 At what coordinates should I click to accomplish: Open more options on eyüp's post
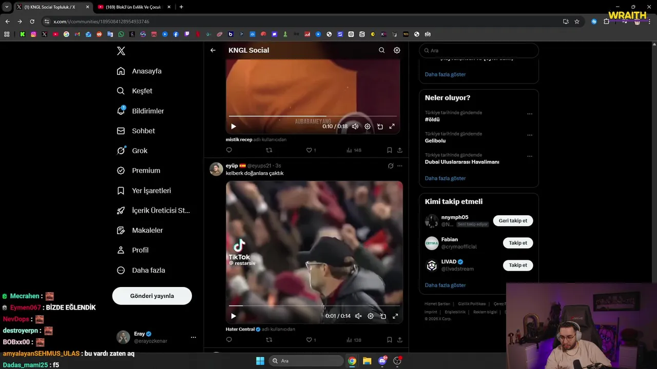click(x=400, y=166)
